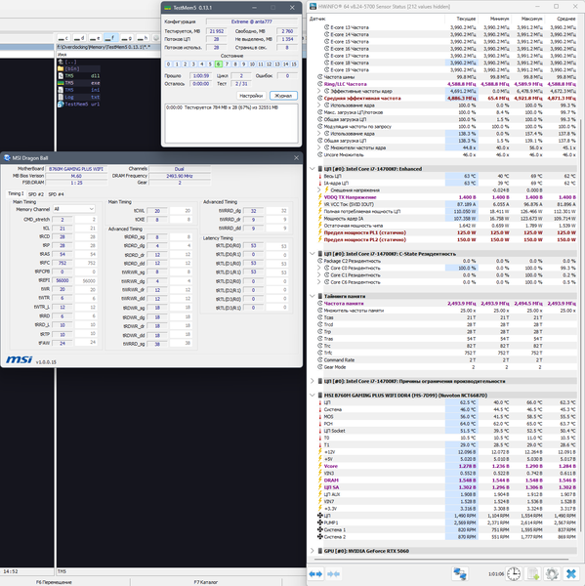Viewport: 585px width, 586px height.
Task: Click thread state box 0 in TestMem5
Action: tap(169, 64)
